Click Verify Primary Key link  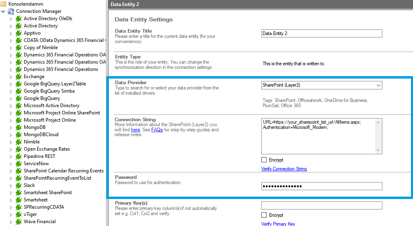tap(278, 224)
